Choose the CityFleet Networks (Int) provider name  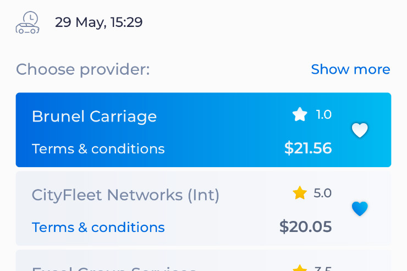(x=125, y=195)
